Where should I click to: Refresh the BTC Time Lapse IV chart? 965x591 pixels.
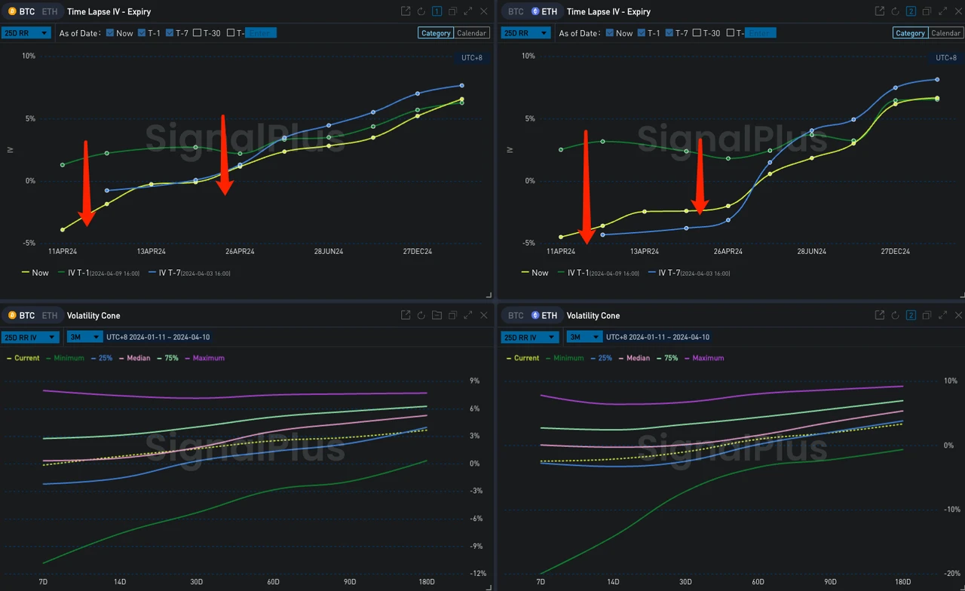point(421,11)
